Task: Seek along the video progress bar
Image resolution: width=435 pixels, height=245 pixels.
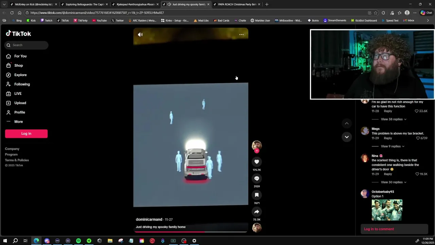Action: click(191, 232)
